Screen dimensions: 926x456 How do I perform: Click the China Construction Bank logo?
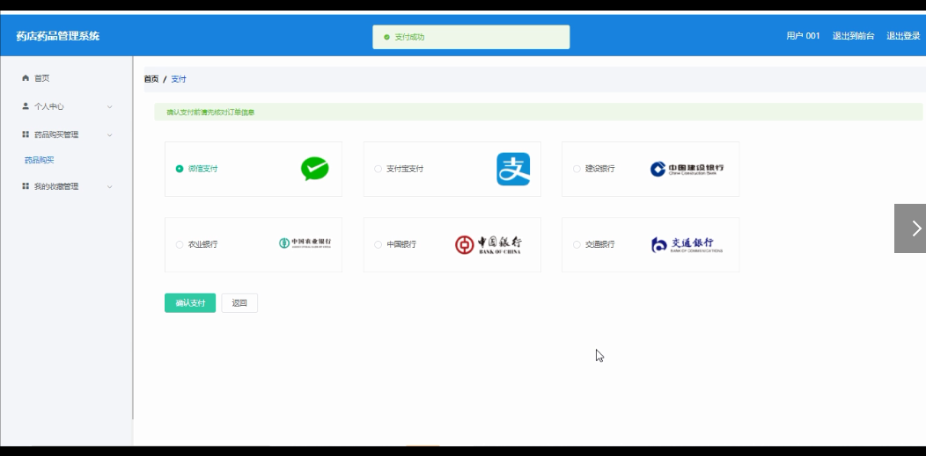tap(687, 169)
